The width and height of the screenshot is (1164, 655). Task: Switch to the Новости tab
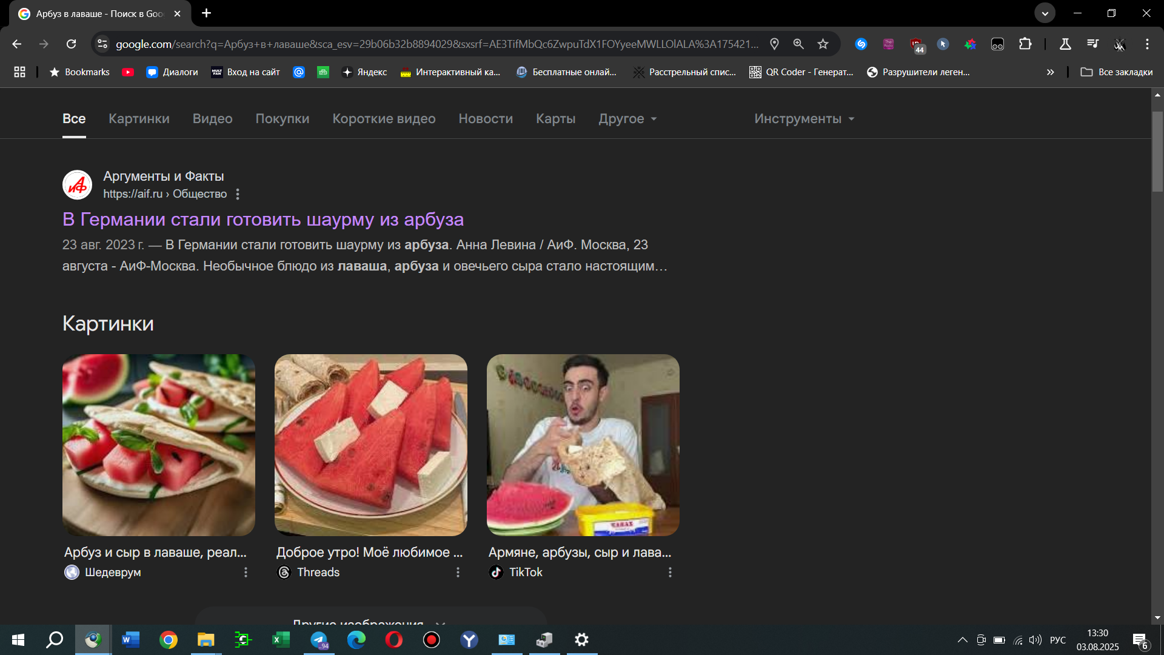(486, 119)
